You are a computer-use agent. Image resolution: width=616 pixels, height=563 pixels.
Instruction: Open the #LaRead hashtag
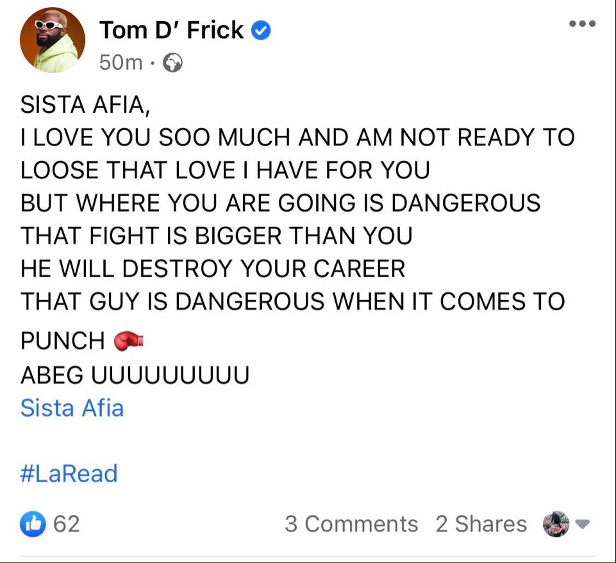point(69,474)
